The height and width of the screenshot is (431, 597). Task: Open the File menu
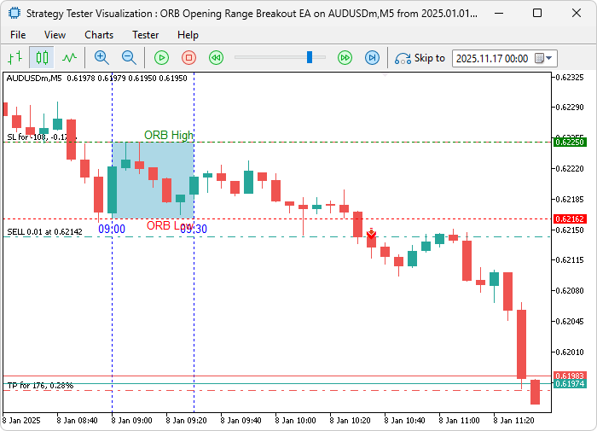pos(18,35)
